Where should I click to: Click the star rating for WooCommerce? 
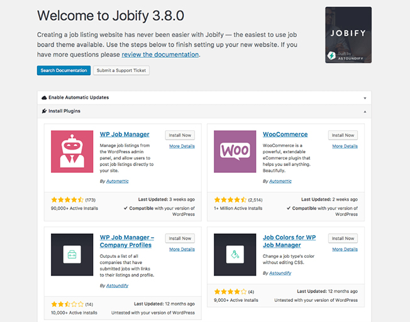[x=230, y=200]
